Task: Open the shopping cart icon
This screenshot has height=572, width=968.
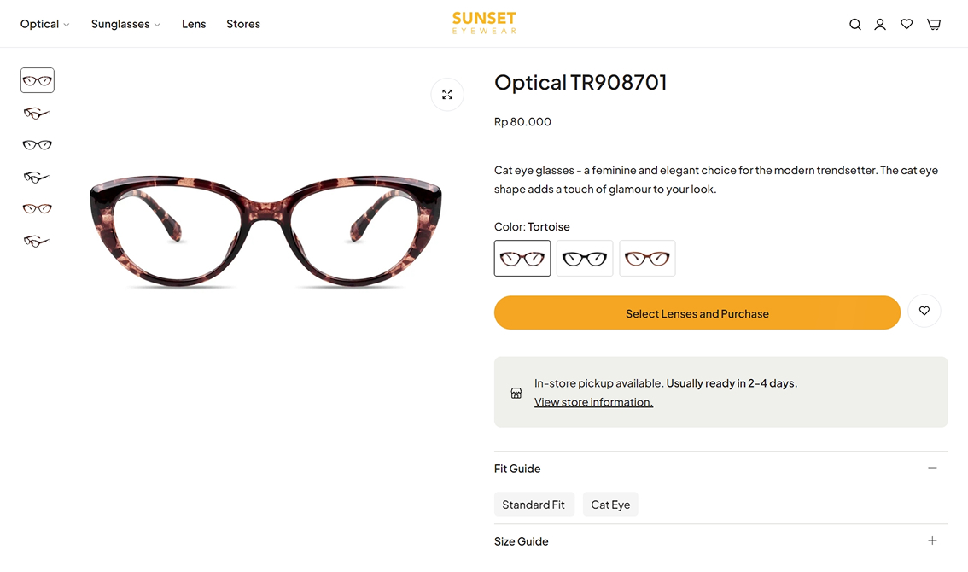Action: 934,25
